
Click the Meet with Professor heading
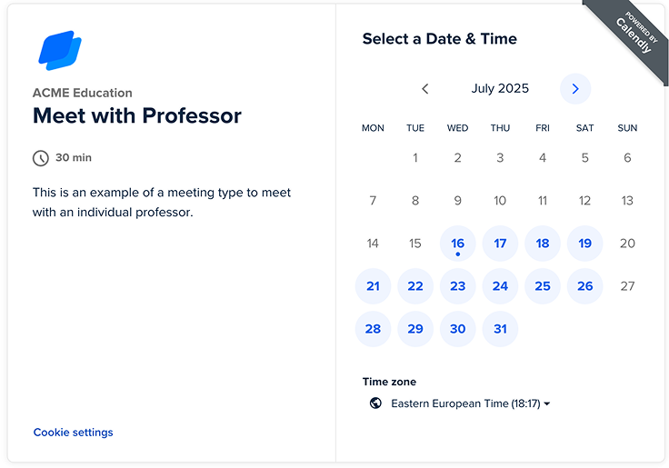click(137, 116)
